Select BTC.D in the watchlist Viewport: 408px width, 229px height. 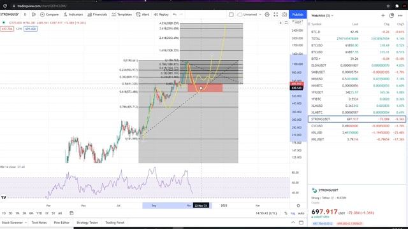coord(357,32)
